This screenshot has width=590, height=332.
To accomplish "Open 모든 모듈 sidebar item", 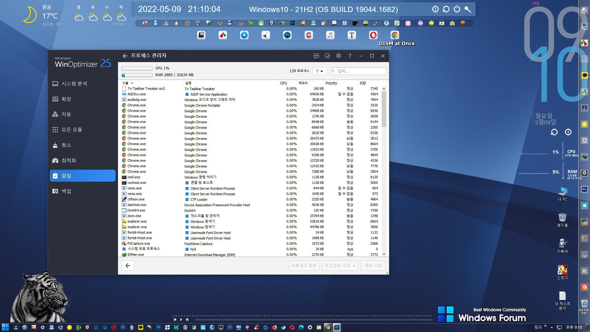I will [82, 130].
